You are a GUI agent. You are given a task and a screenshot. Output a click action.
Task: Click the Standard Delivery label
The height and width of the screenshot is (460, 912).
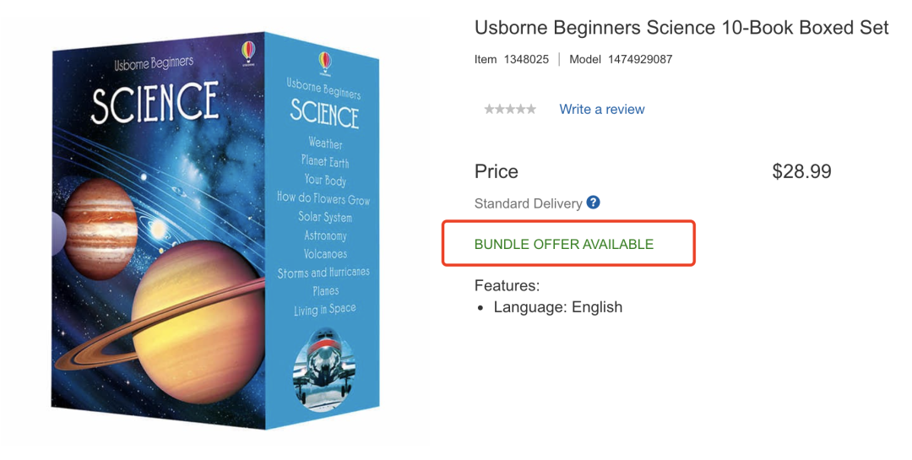pos(528,203)
